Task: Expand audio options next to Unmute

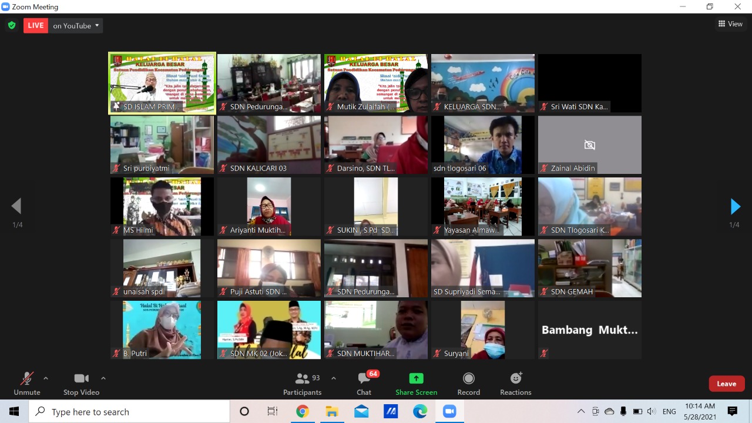Action: click(46, 378)
